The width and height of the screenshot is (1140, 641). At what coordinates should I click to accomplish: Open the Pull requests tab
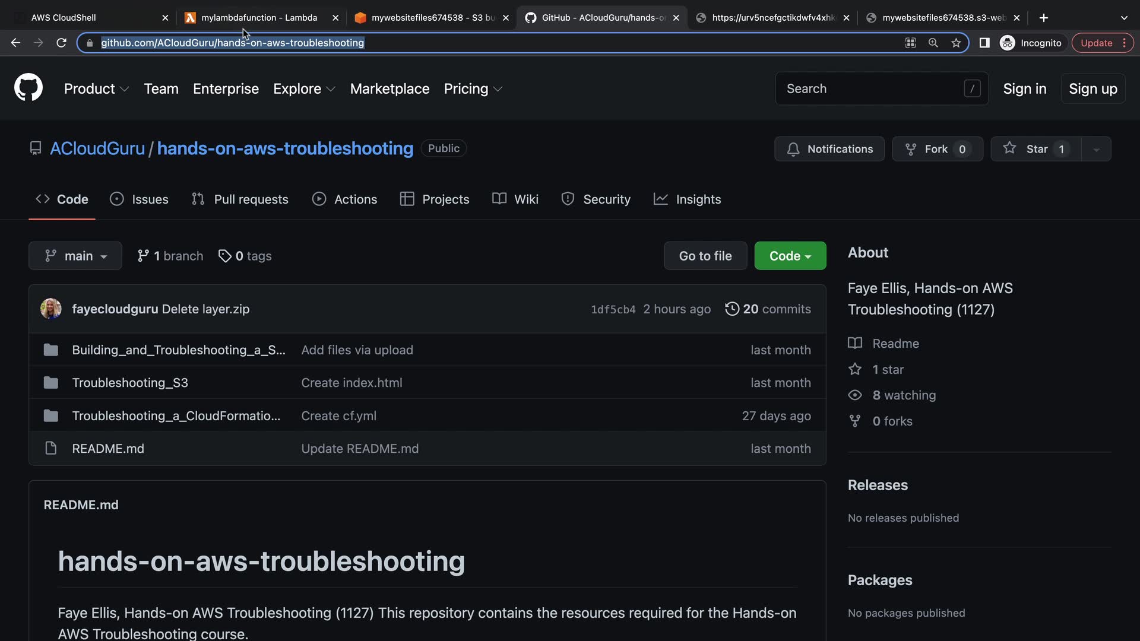(x=240, y=199)
